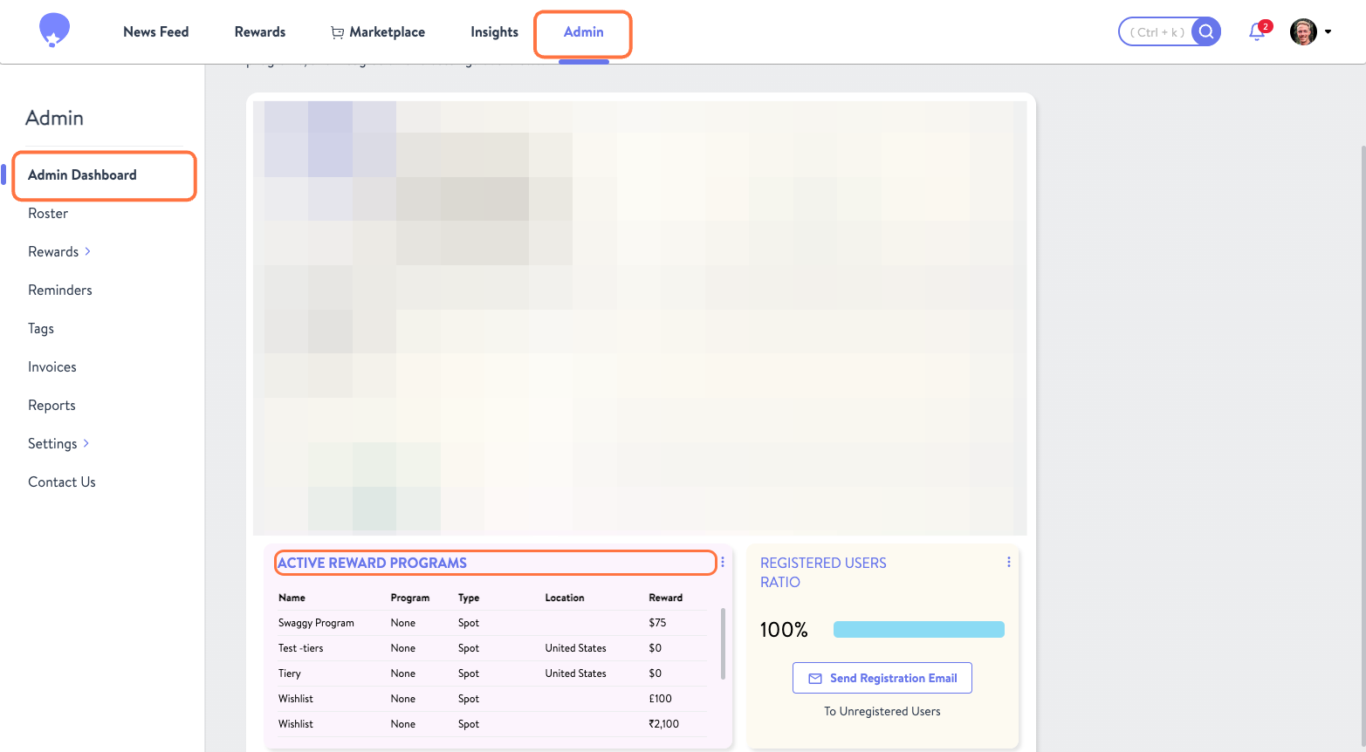Open the profile dropdown arrow
The image size is (1366, 752).
coord(1328,31)
